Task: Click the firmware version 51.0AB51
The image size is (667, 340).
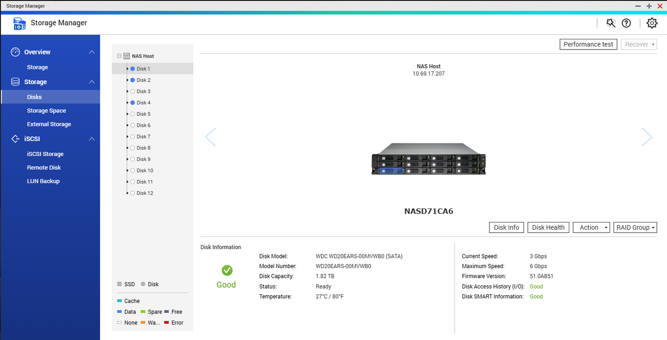Action: pyautogui.click(x=542, y=276)
